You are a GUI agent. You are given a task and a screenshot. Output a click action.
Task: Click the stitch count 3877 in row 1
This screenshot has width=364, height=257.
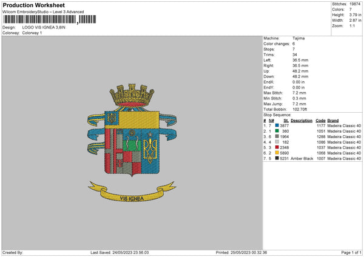[x=284, y=125]
